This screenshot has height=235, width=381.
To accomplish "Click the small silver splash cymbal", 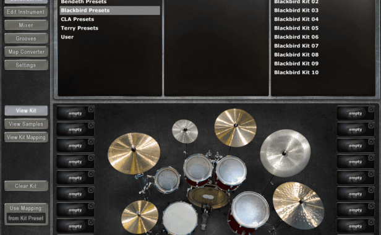I will point(185,131).
